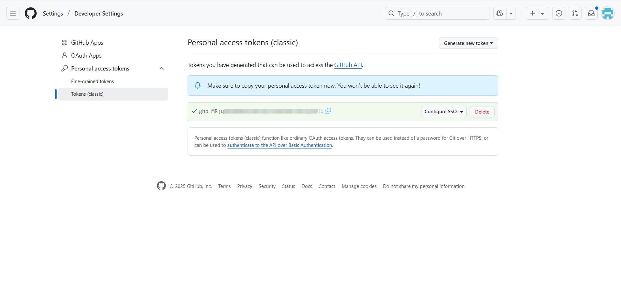View pull requests using the header icon
Screen dimensions: 621x295
[x=575, y=13]
